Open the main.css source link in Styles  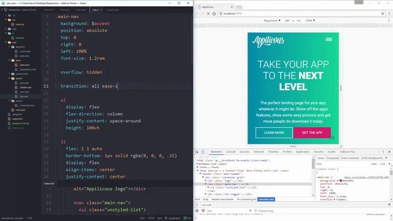point(367,177)
